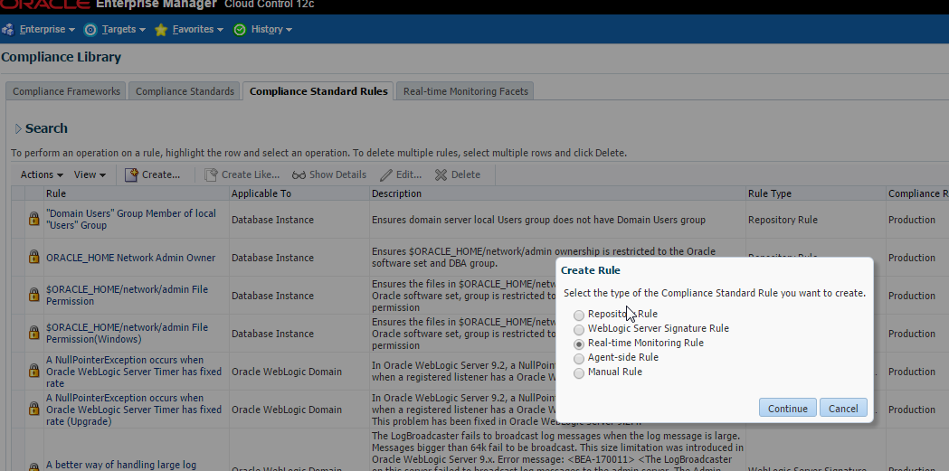This screenshot has width=949, height=471.
Task: Open the Favorites dropdown menu
Action: coord(197,30)
